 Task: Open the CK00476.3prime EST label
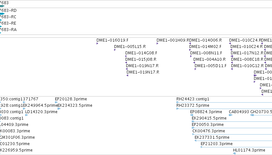point(209,131)
